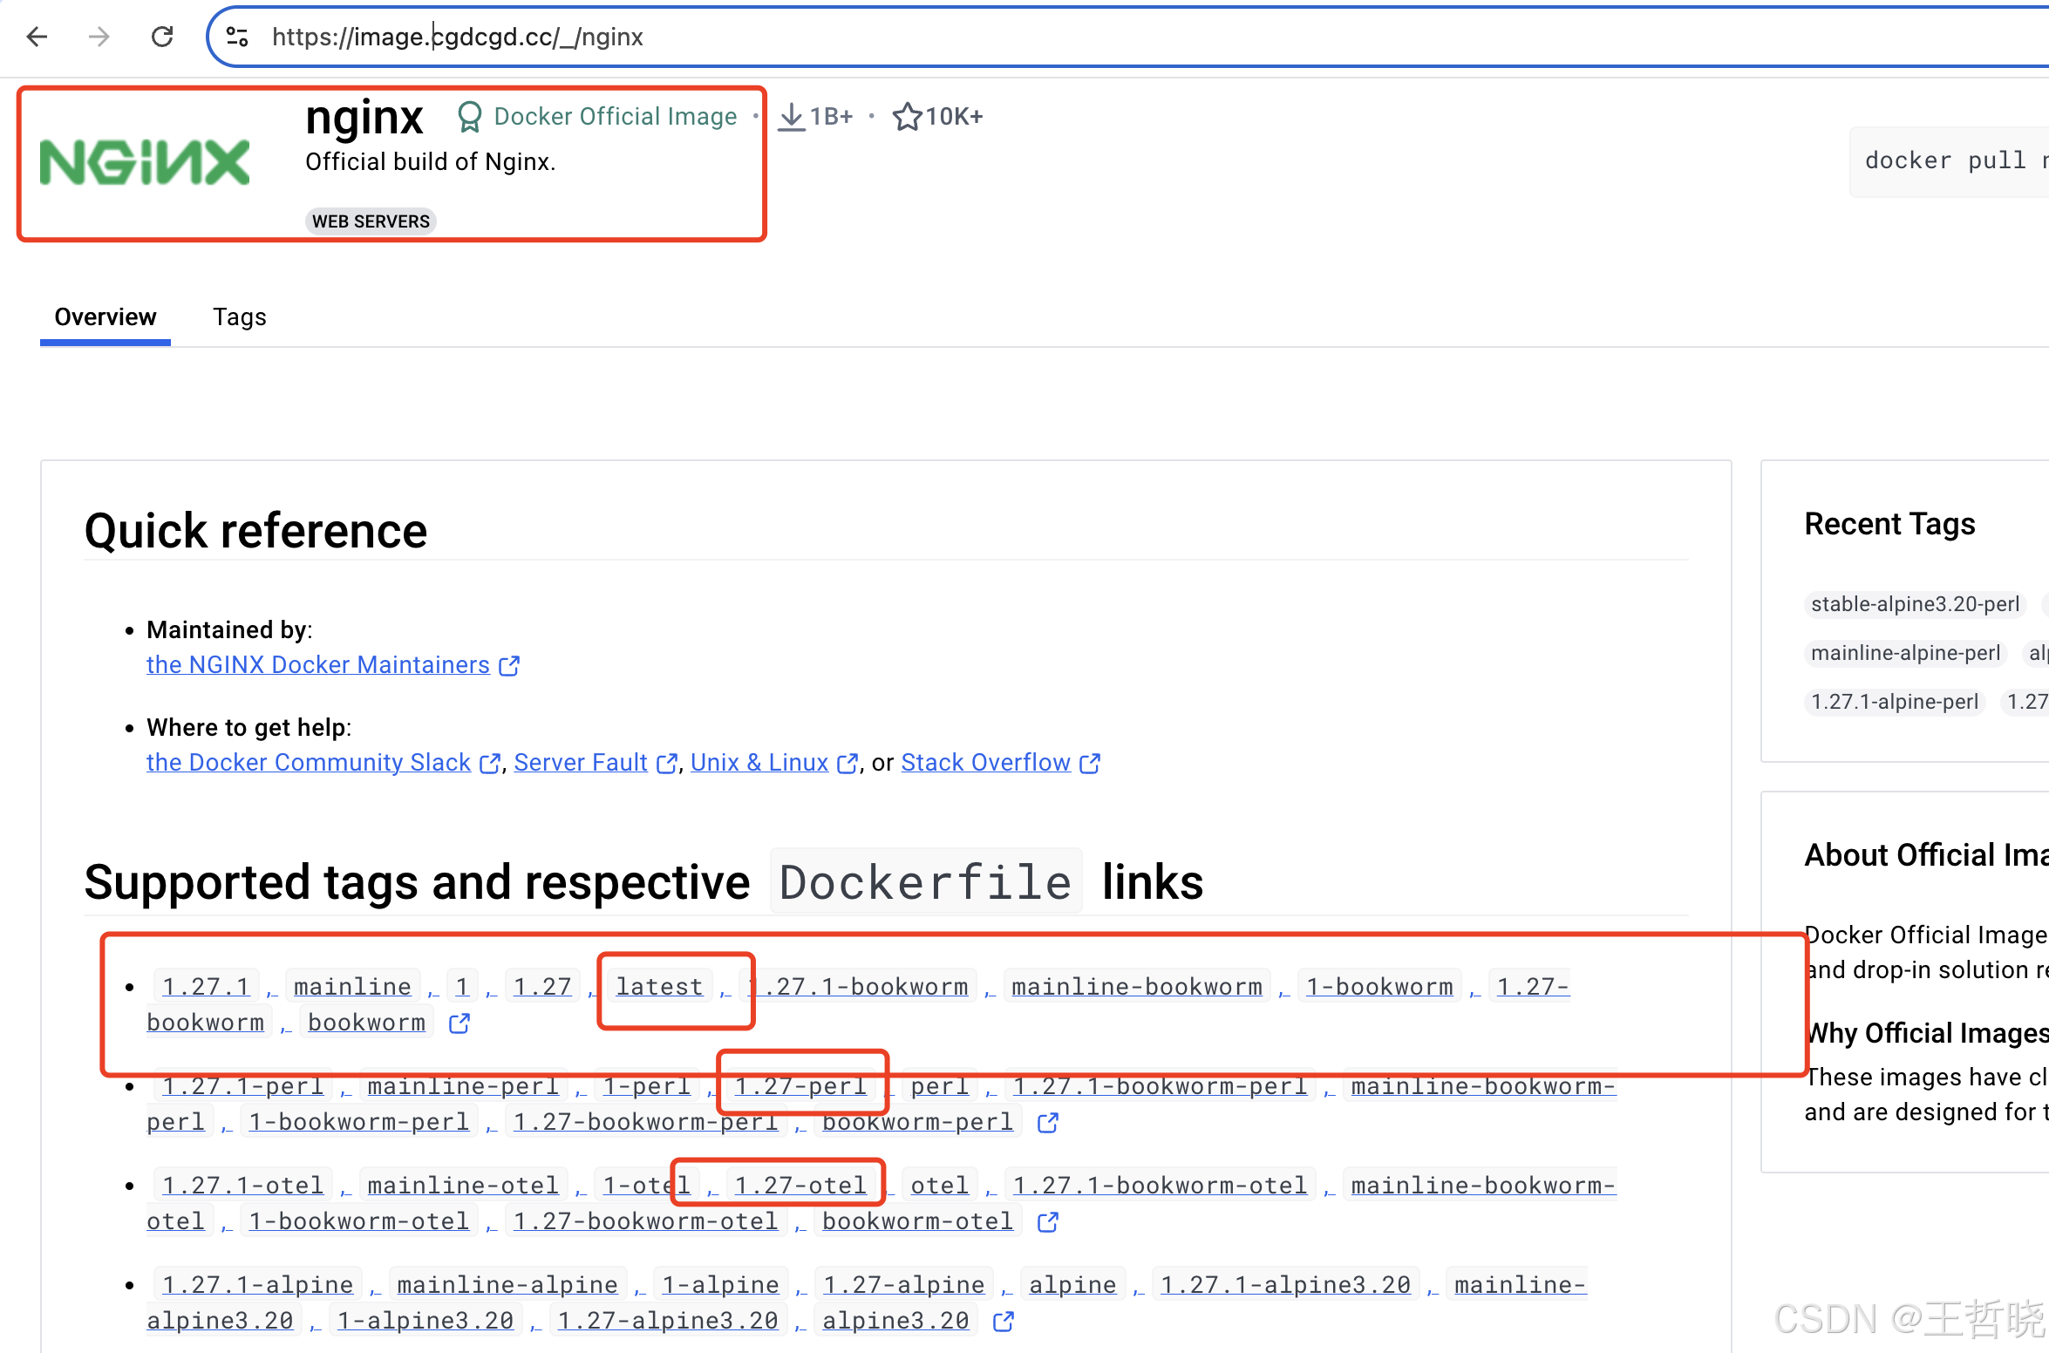Go back with the browser back arrow
This screenshot has width=2049, height=1353.
click(x=37, y=37)
